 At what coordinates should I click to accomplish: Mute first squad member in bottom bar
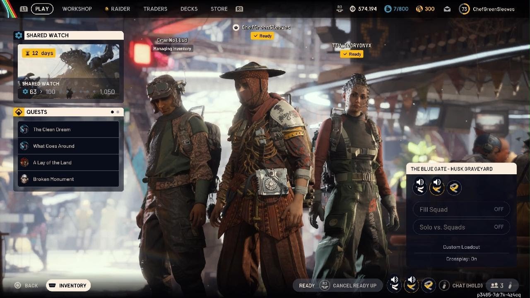[394, 284]
